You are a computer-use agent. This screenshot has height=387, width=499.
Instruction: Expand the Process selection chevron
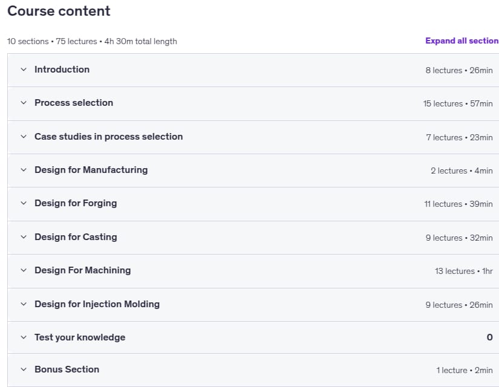(24, 103)
